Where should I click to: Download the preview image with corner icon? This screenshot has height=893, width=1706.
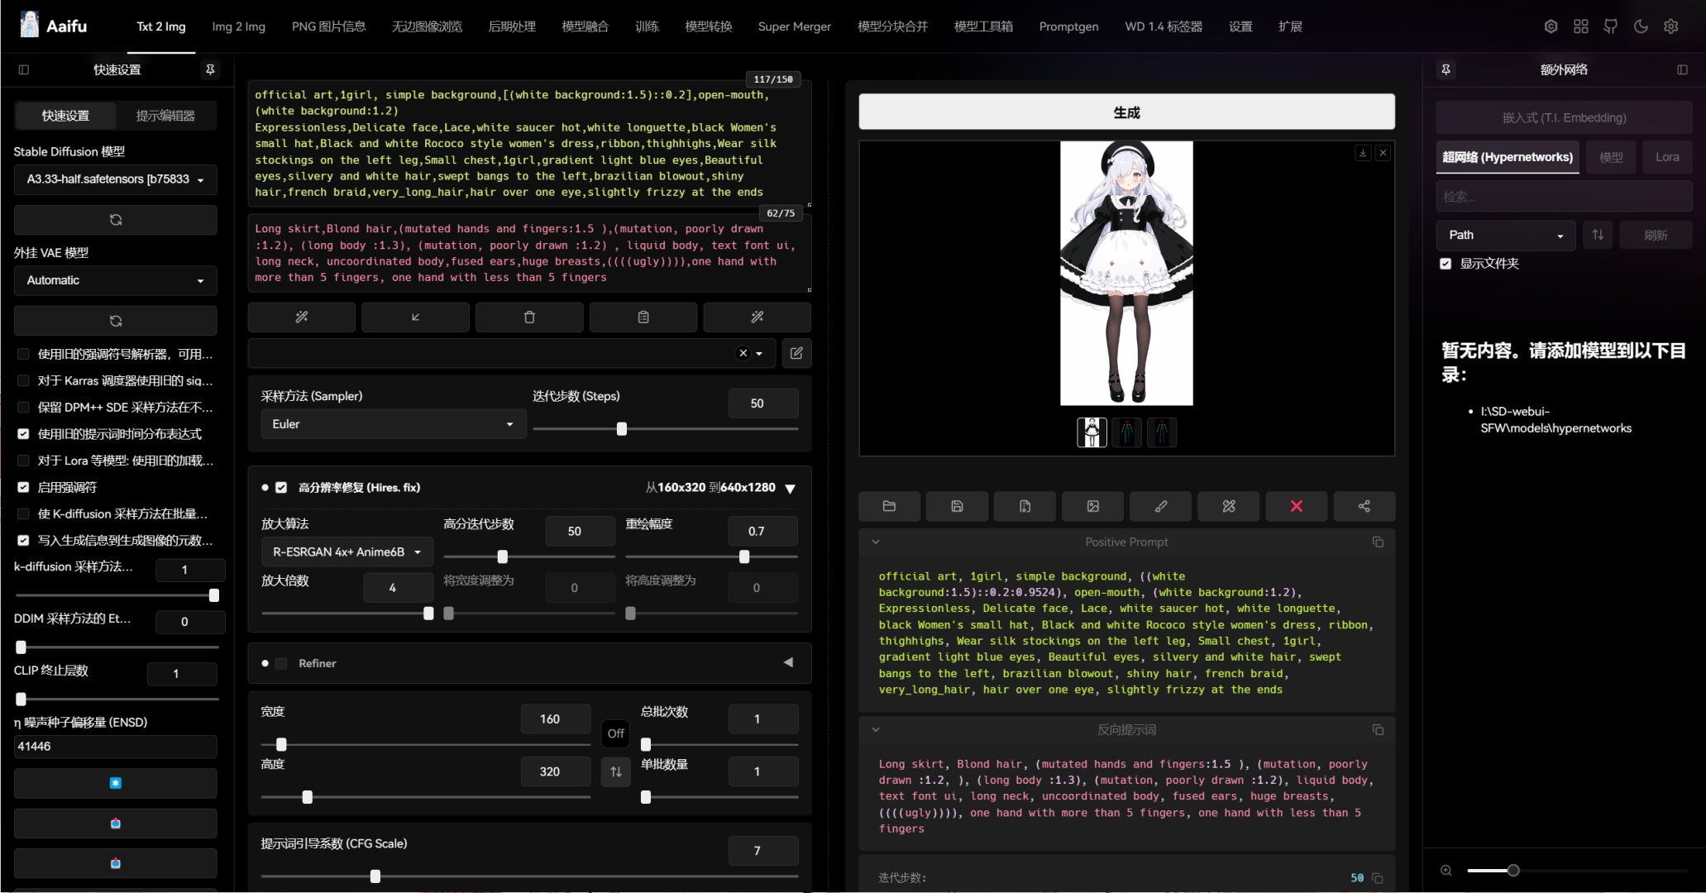(x=1363, y=153)
